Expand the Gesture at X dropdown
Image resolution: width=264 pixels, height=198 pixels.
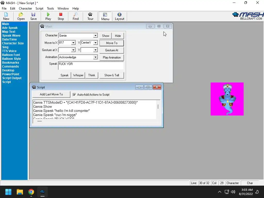tap(73, 50)
